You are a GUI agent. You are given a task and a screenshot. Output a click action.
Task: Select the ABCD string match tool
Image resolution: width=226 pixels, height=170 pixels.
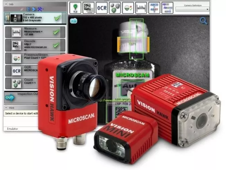click(154, 8)
